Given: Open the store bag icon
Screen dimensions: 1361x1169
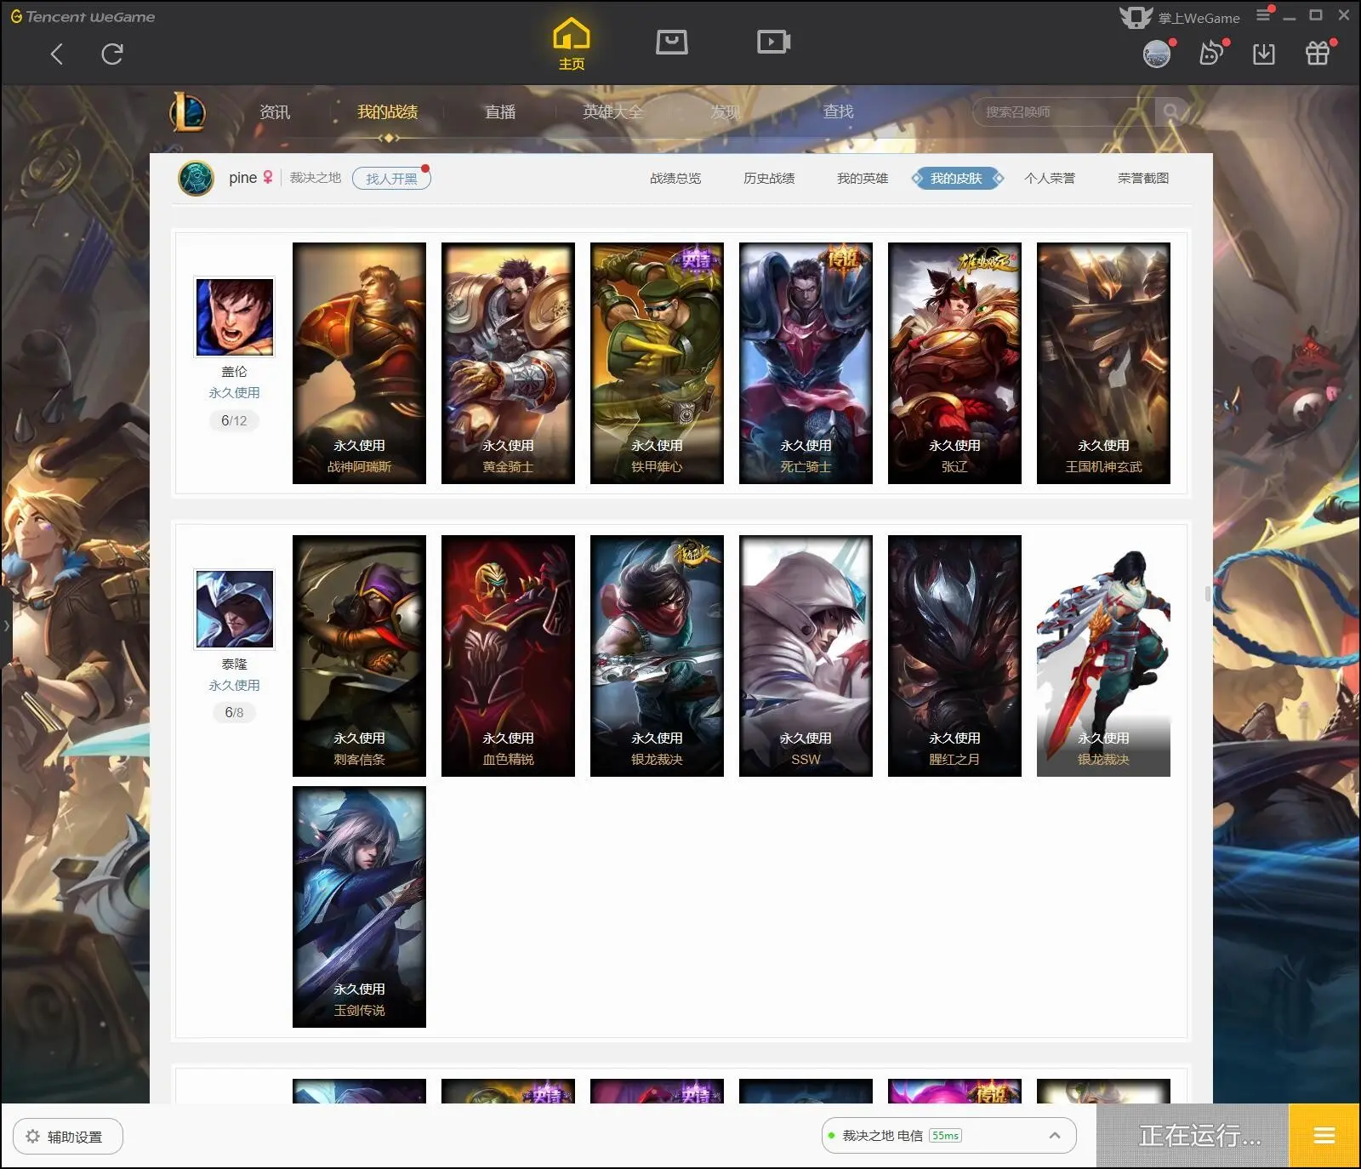Looking at the screenshot, I should point(671,42).
